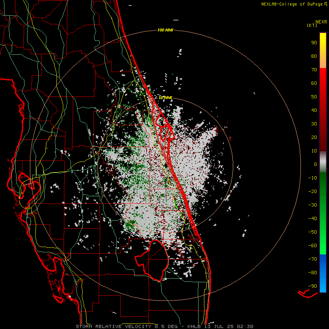Click the 80 value on the velocity scale
Viewport: 329px width, 329px height.
tap(314, 56)
